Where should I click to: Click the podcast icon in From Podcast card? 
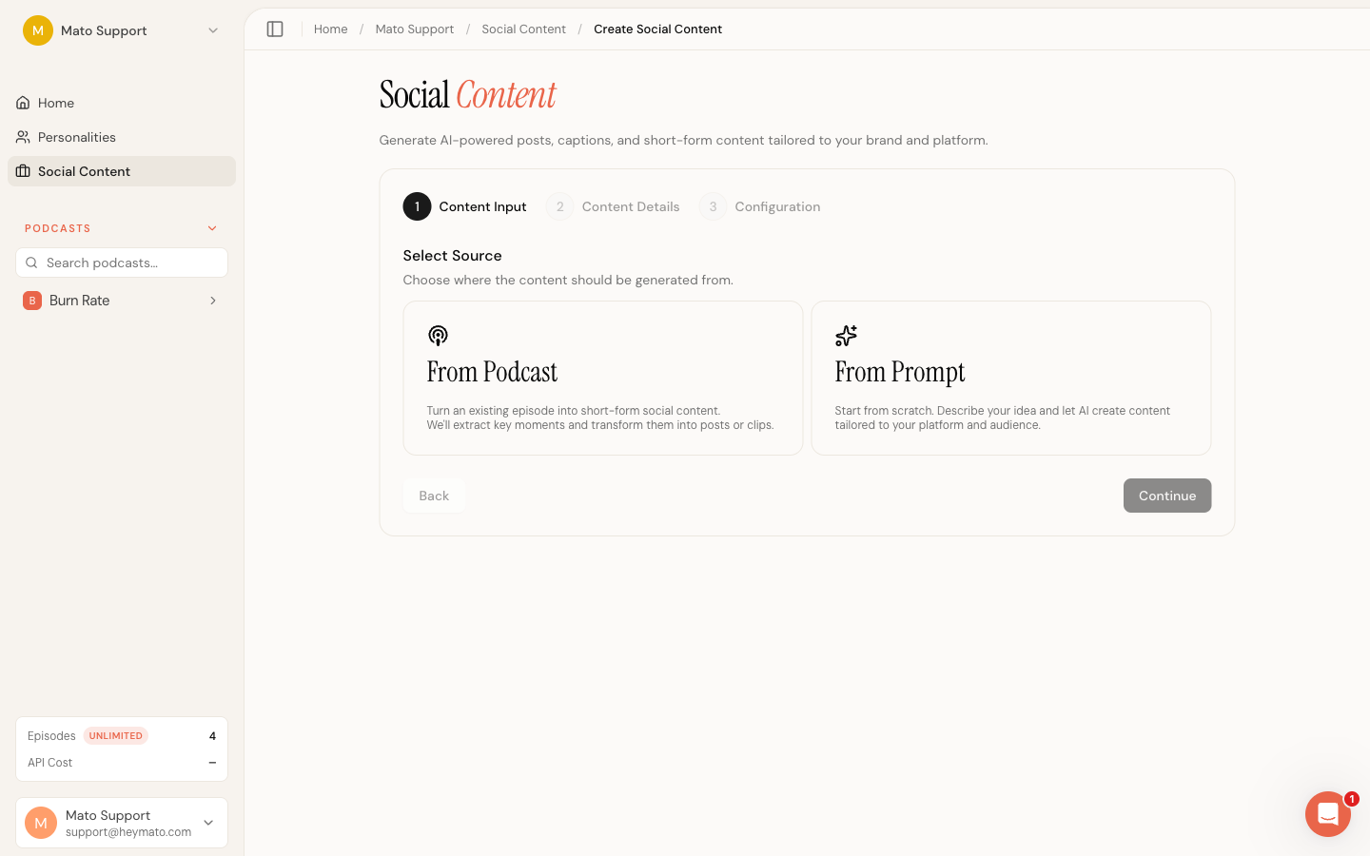pyautogui.click(x=438, y=335)
